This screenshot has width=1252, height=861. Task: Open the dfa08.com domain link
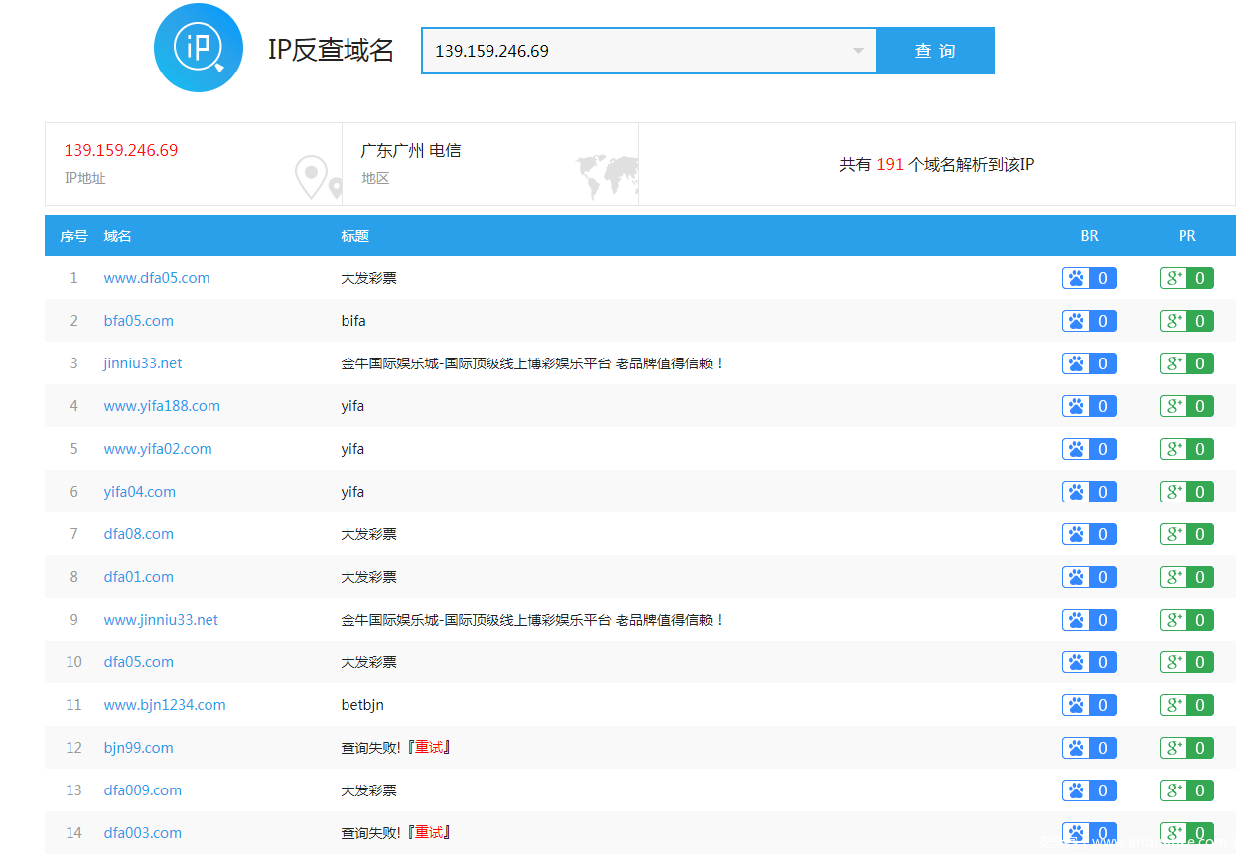pyautogui.click(x=139, y=534)
